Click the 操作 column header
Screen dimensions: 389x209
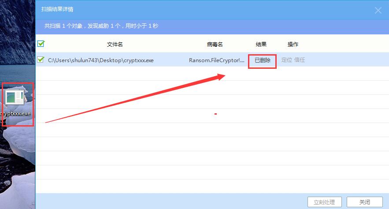[x=293, y=45]
